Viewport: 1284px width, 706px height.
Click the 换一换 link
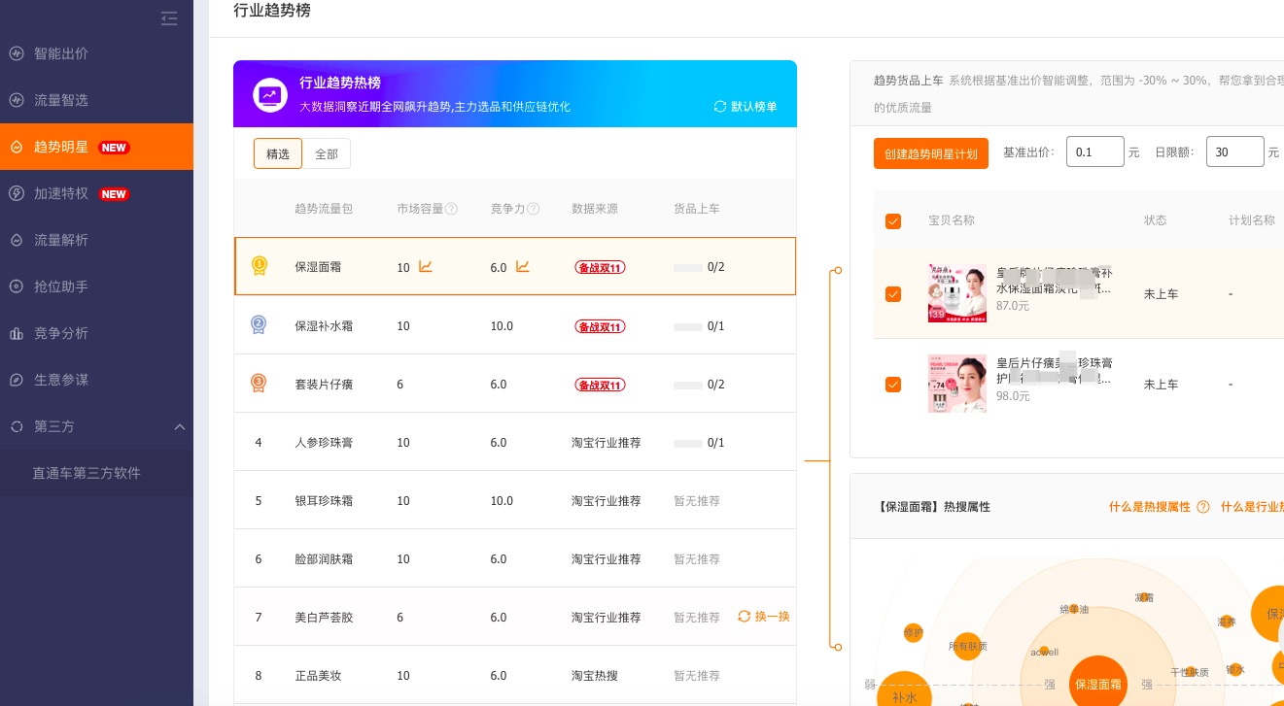pos(773,617)
